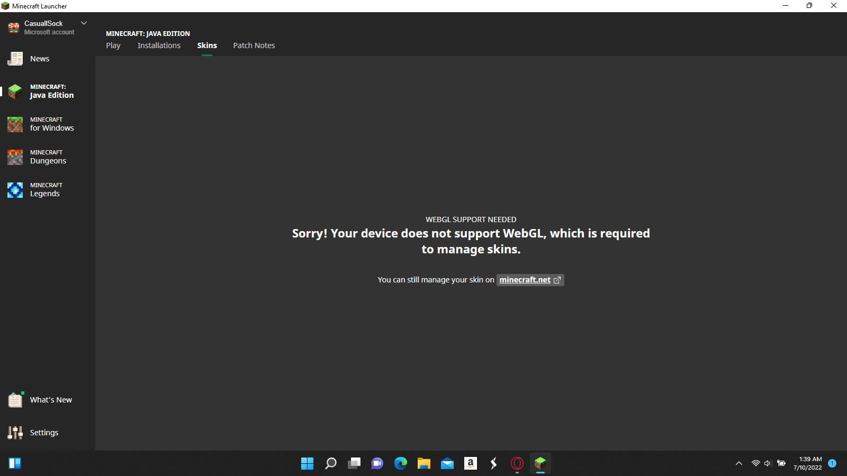
Task: Open File Explorer from taskbar
Action: (x=424, y=463)
